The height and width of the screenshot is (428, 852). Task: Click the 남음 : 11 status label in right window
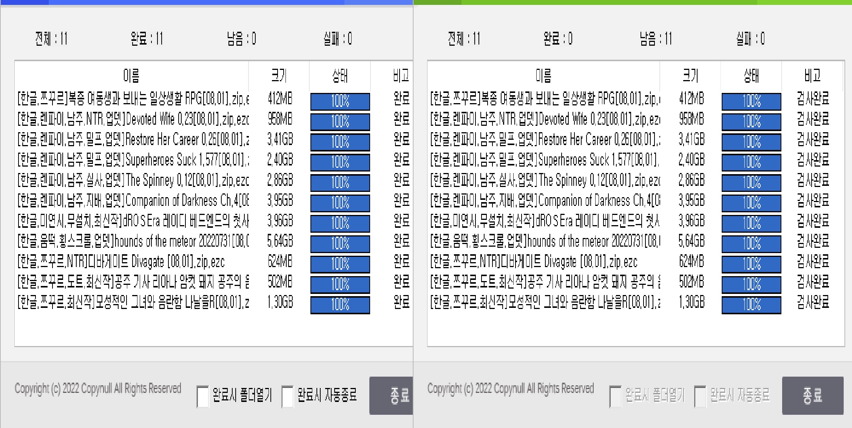point(656,38)
